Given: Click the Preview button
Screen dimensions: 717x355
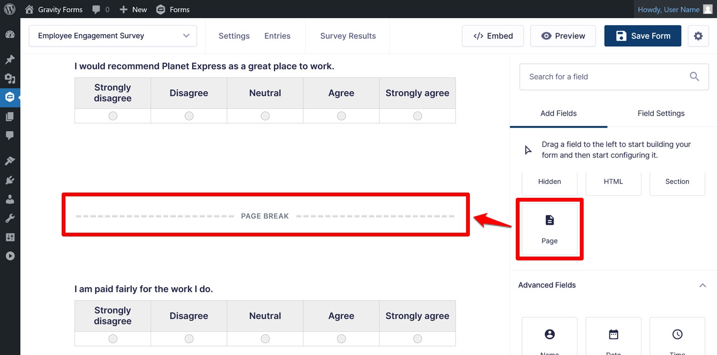Looking at the screenshot, I should (563, 36).
